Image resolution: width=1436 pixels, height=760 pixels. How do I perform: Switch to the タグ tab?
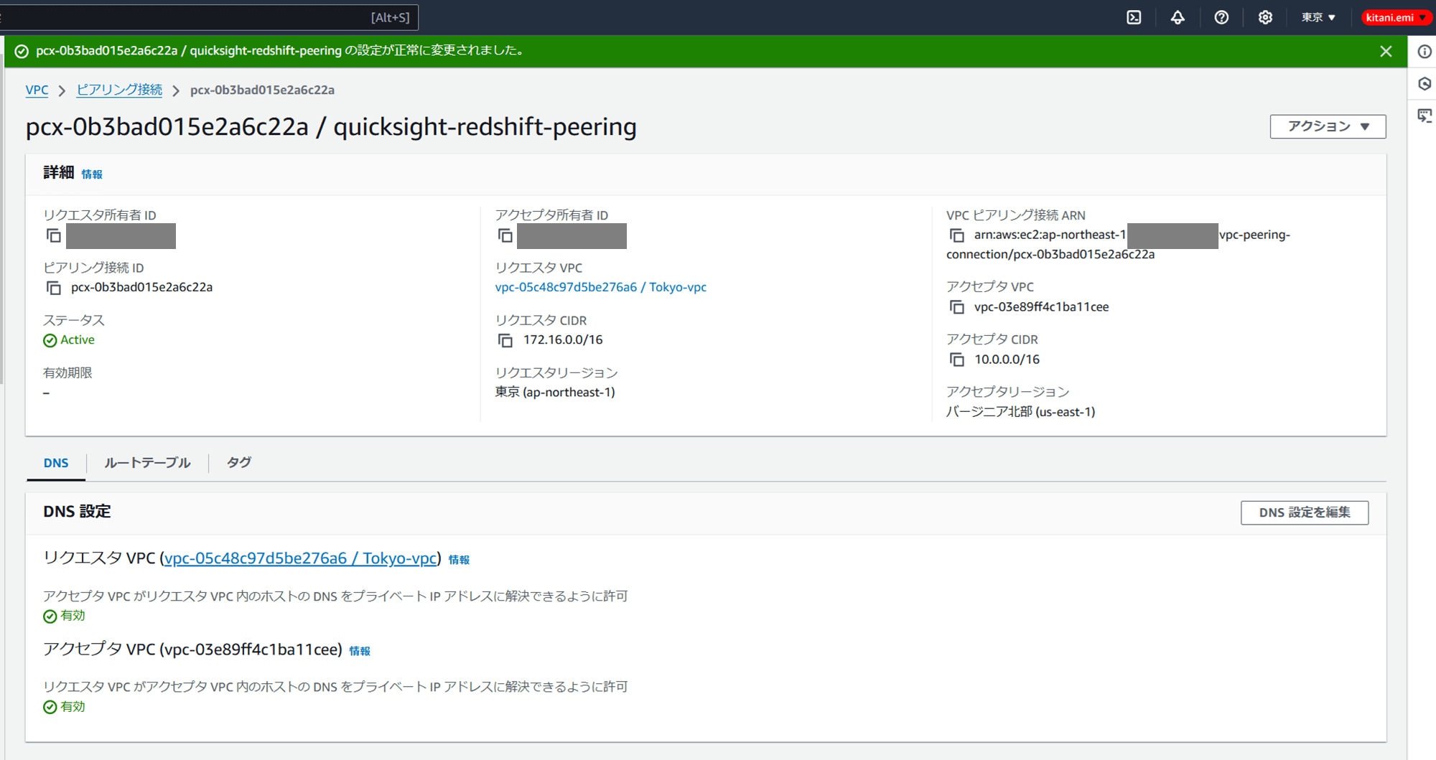(239, 463)
